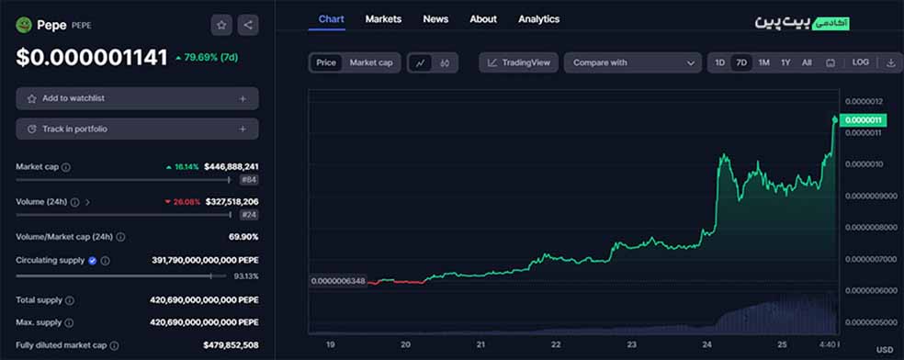Open the share icon button

[x=248, y=25]
